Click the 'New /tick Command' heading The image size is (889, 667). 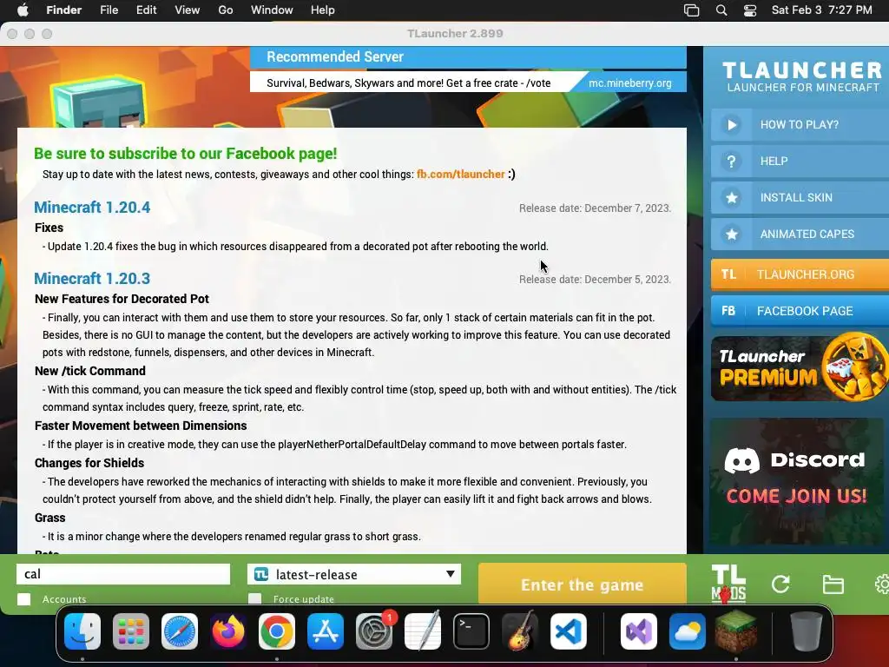(x=90, y=371)
